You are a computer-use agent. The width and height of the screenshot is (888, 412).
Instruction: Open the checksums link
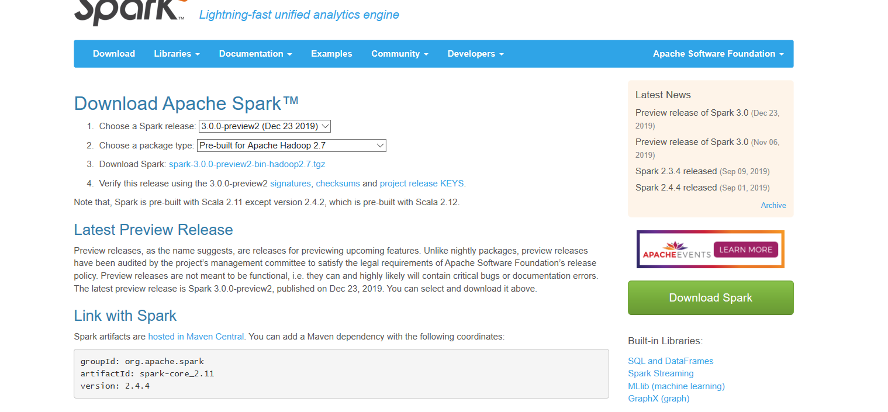pyautogui.click(x=338, y=184)
